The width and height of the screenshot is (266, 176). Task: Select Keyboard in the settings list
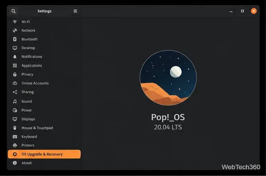(44, 137)
